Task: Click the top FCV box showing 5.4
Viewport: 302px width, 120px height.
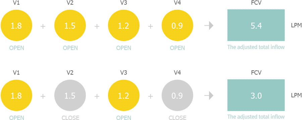Action: click(256, 25)
